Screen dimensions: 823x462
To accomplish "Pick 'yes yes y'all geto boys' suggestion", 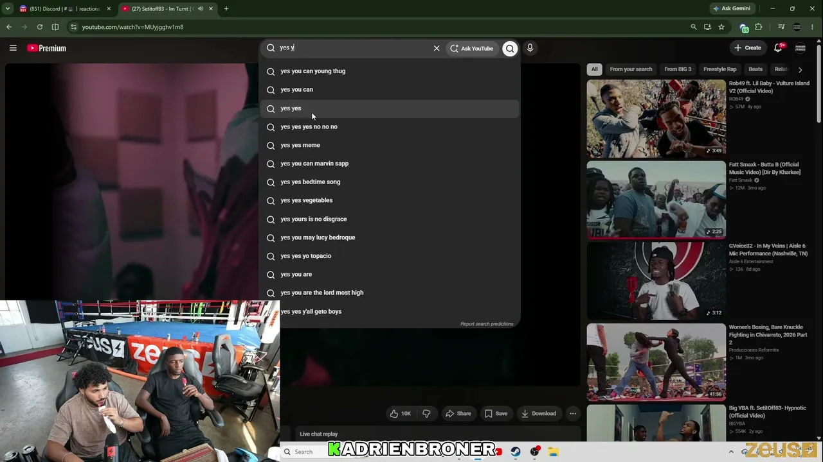I will pos(390,311).
